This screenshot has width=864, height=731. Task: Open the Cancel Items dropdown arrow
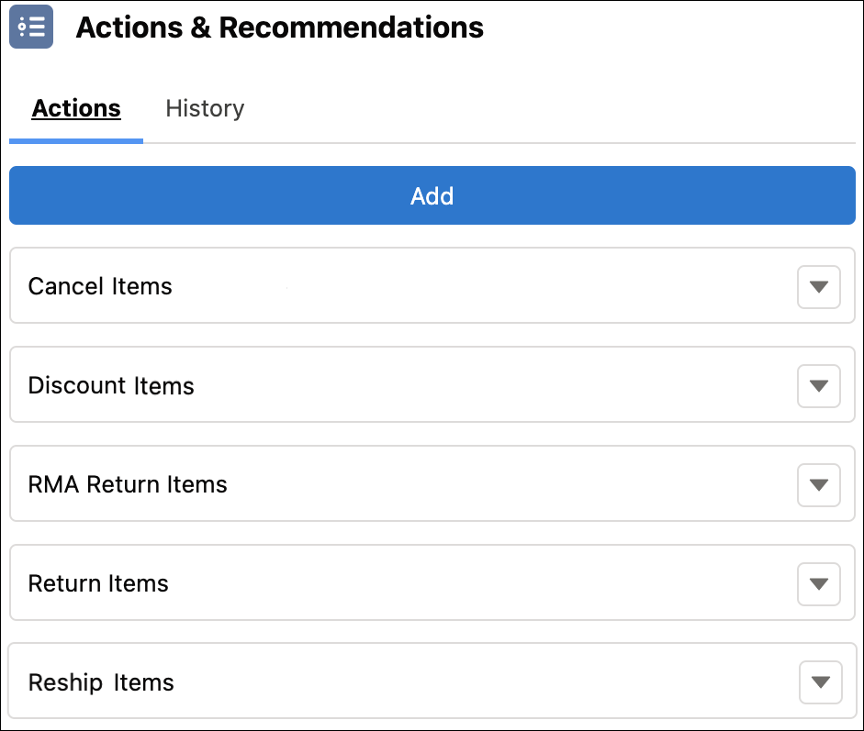(819, 287)
